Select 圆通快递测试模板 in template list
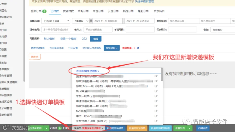 (x=100, y=76)
